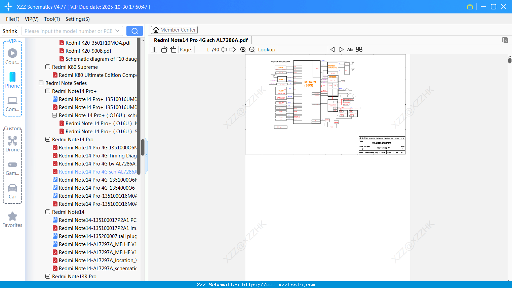The width and height of the screenshot is (512, 288).
Task: Open the Computer category icon
Action: pos(12,104)
